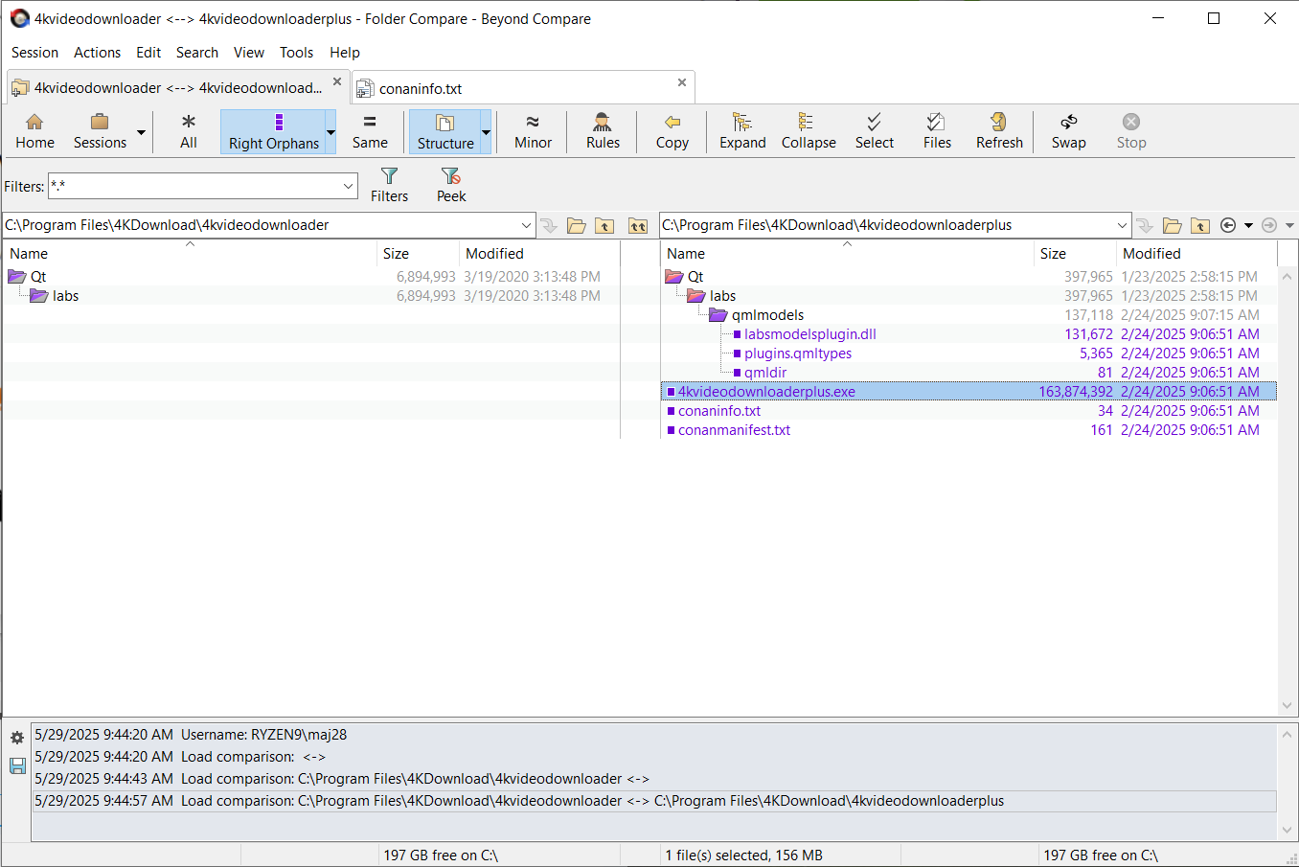The image size is (1299, 867).
Task: Toggle the Right Orphans display filter
Action: [273, 131]
